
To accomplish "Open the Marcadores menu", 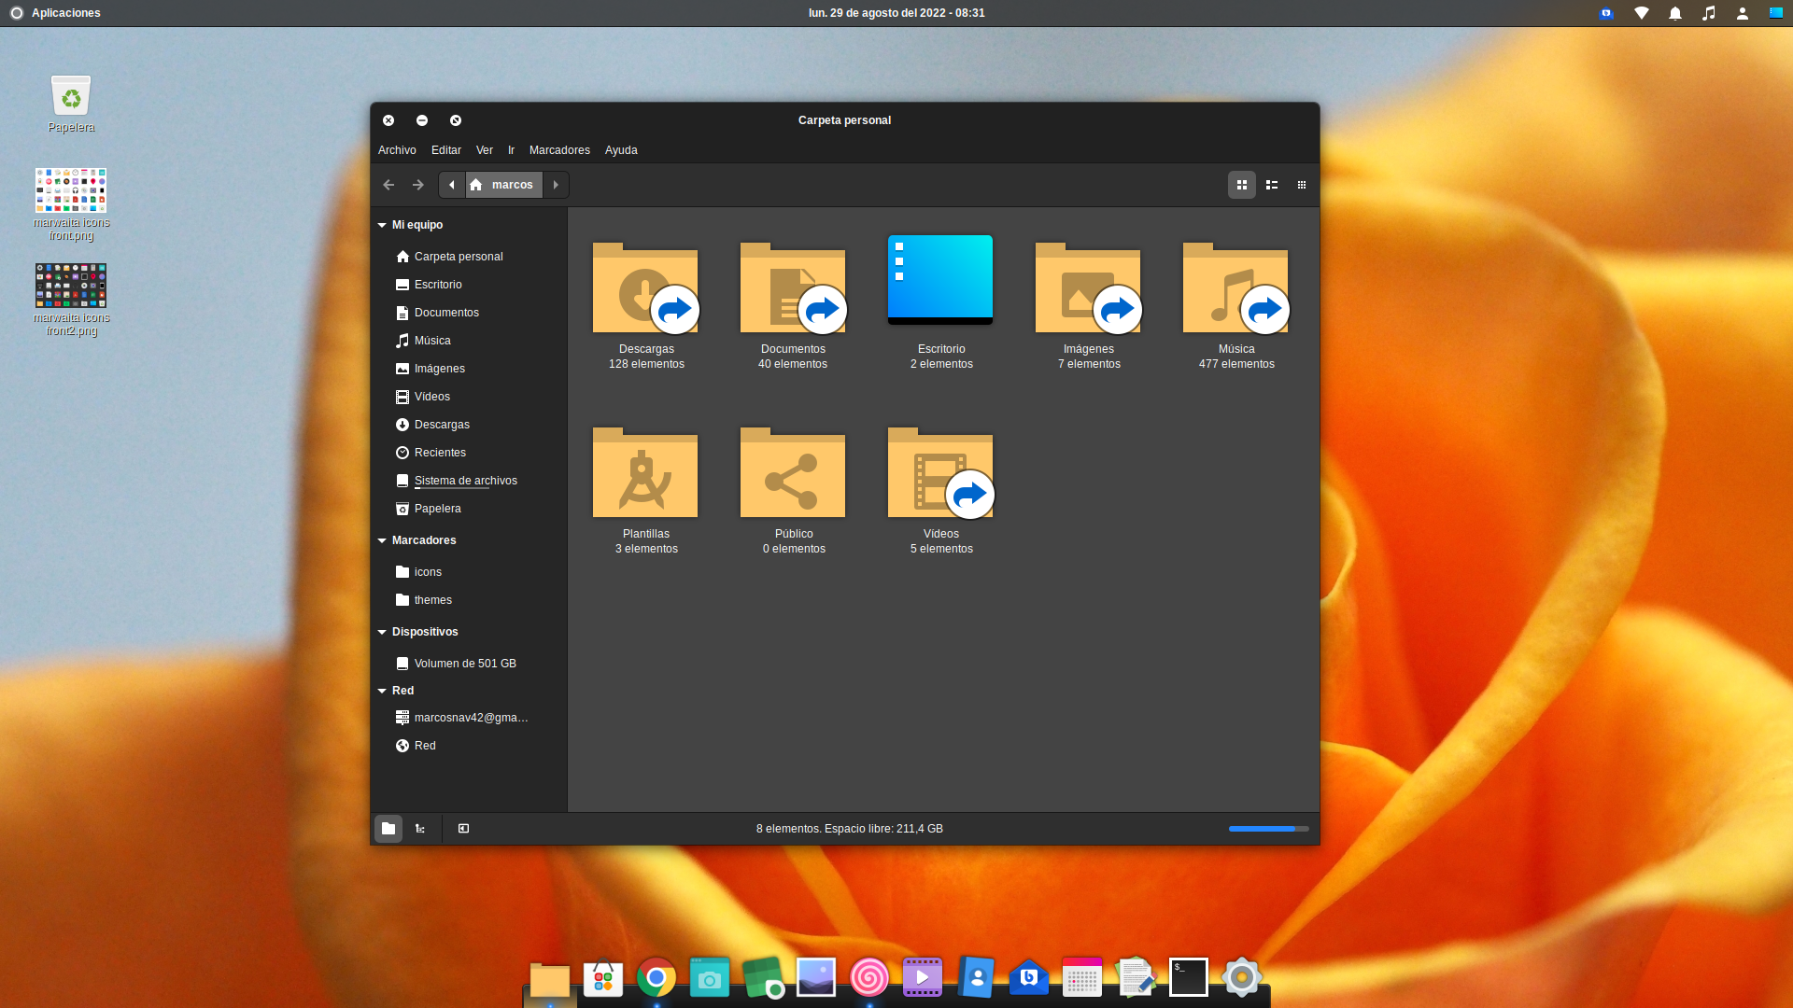I will [x=558, y=149].
